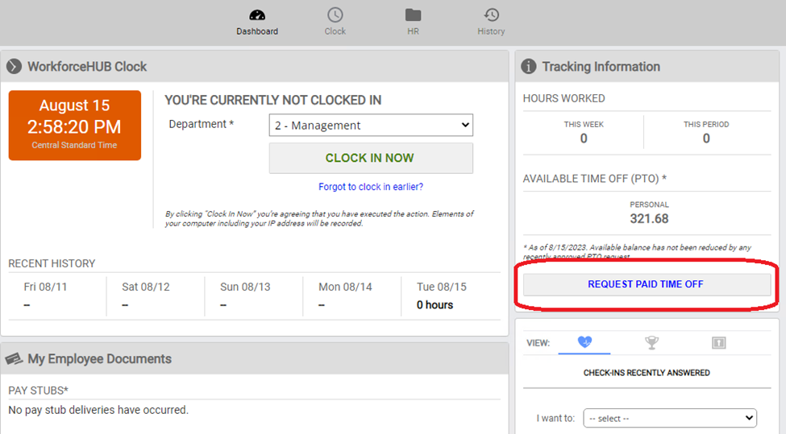
Task: Switch to the HR tab label
Action: (413, 31)
